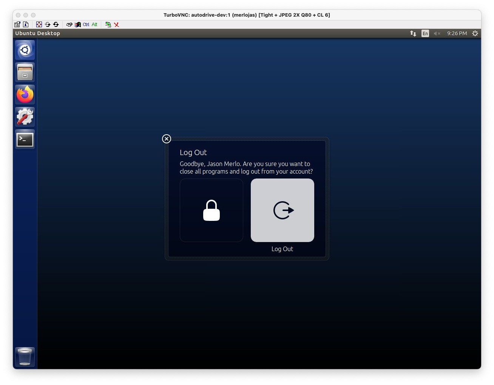The width and height of the screenshot is (494, 385).
Task: Send Ctrl-Esc using Windows flag icon
Action: point(78,25)
